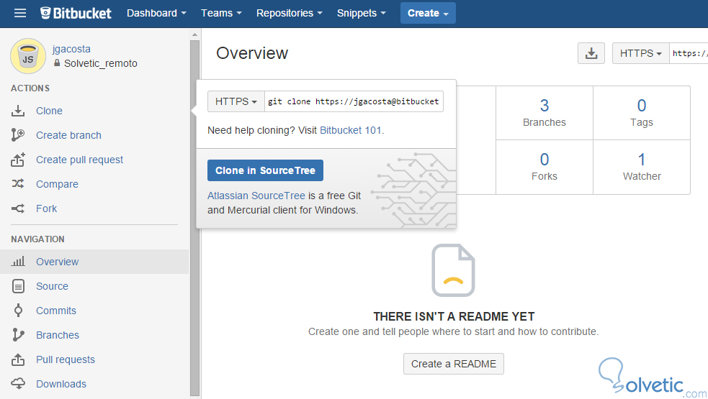Click the Source document icon

coord(18,286)
